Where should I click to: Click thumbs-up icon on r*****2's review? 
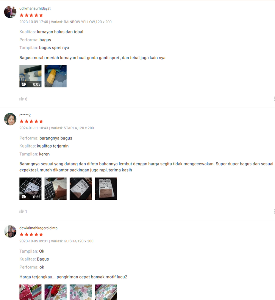coord(22,211)
